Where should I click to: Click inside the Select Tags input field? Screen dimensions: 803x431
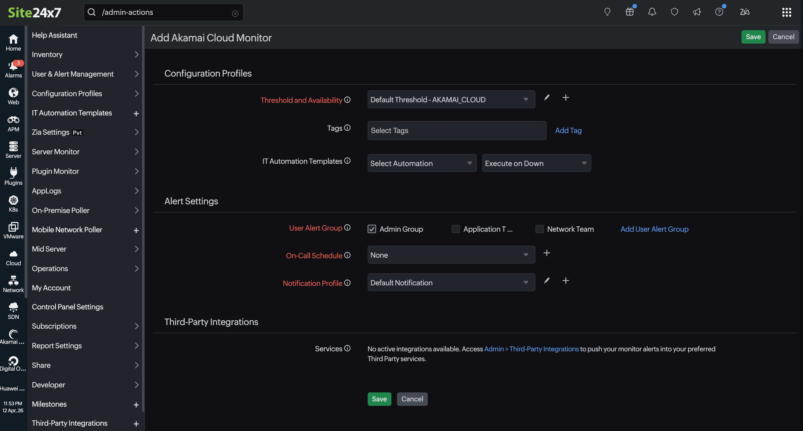(457, 130)
